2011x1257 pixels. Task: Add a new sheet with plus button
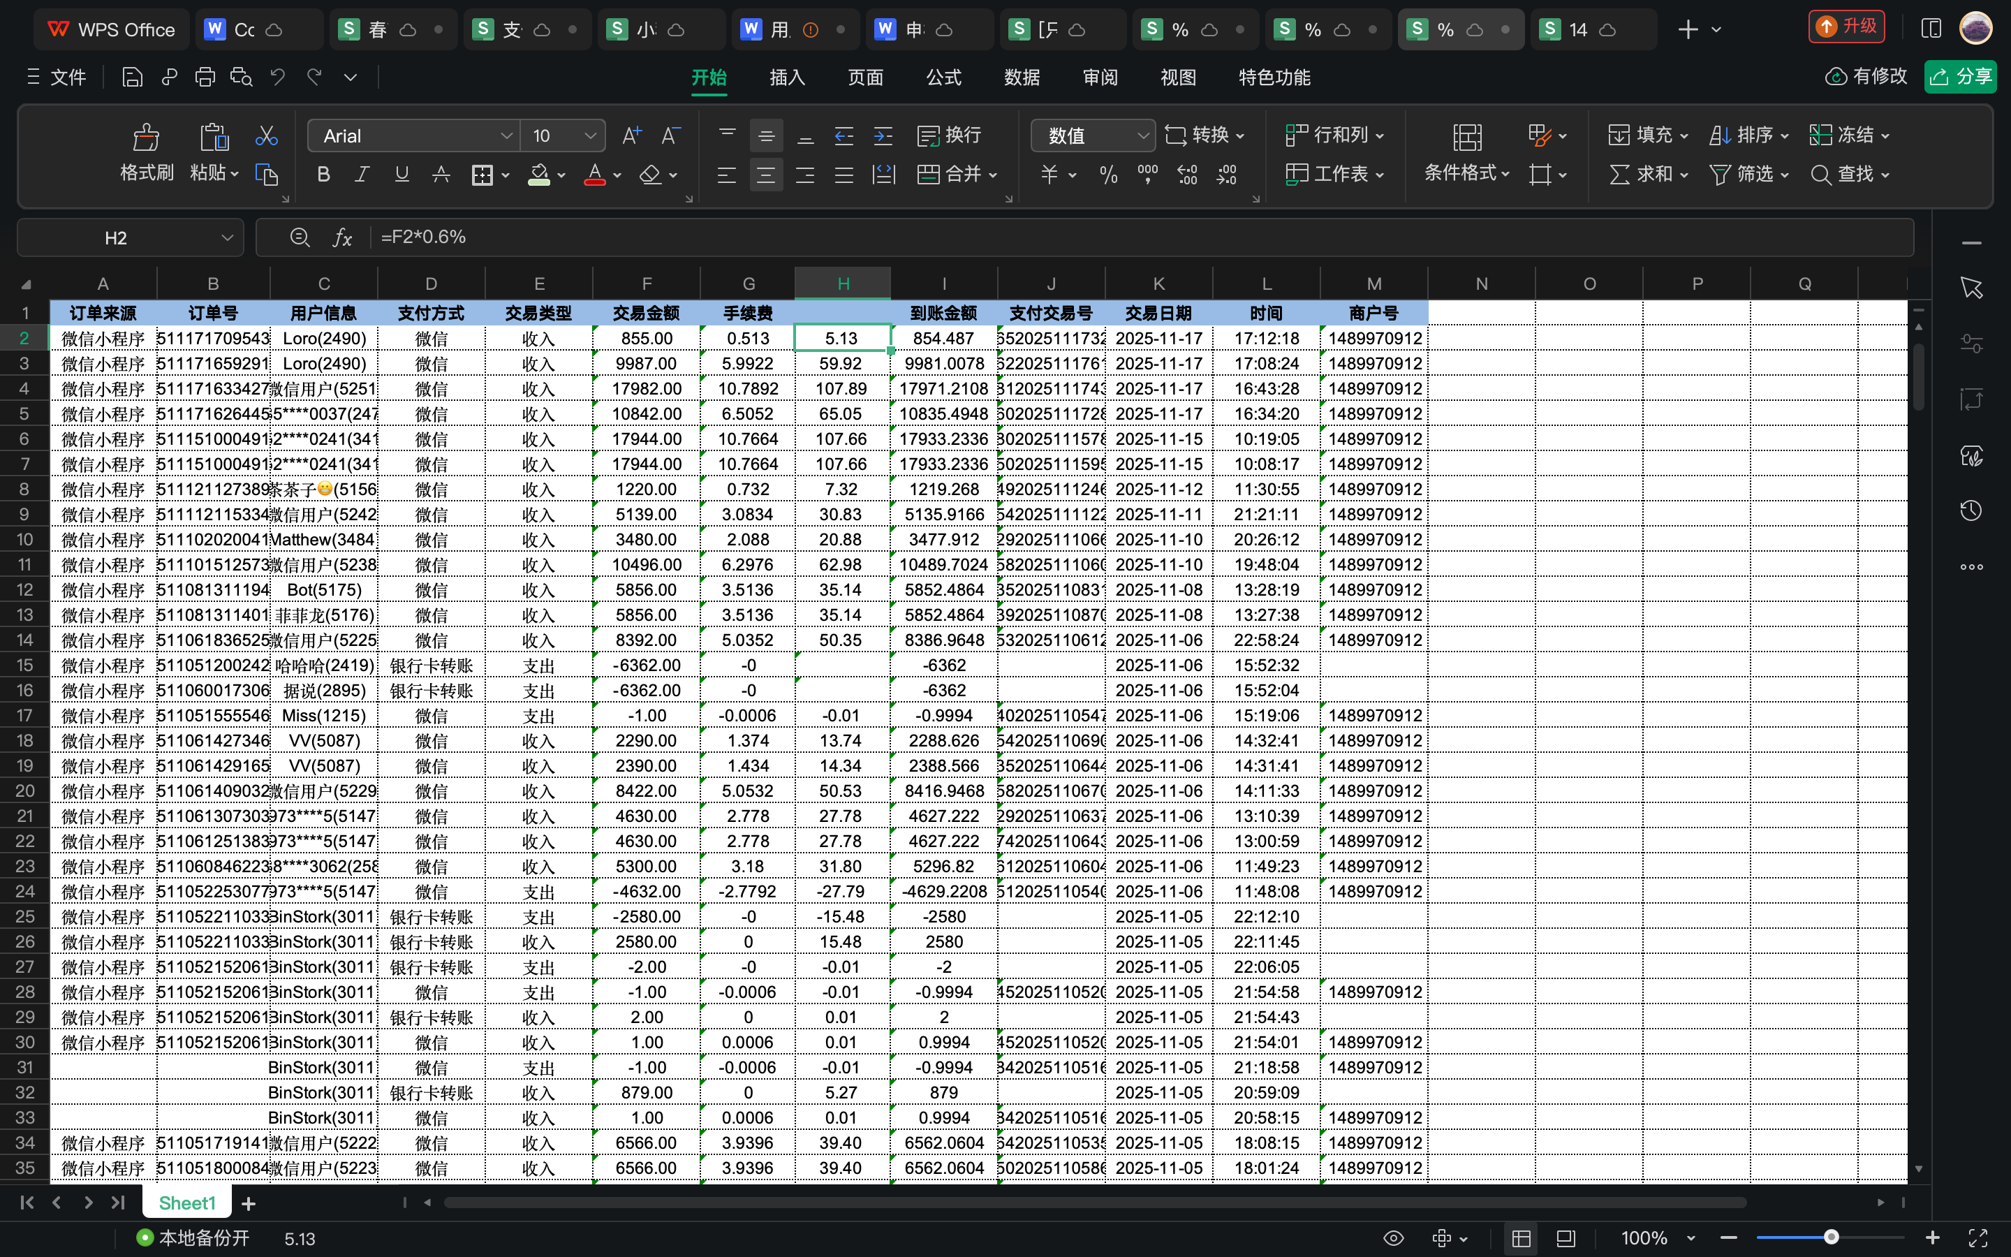[x=248, y=1203]
